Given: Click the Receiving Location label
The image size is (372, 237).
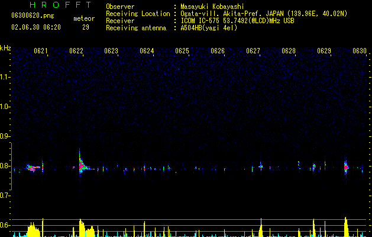Looking at the screenshot, I should tap(138, 14).
